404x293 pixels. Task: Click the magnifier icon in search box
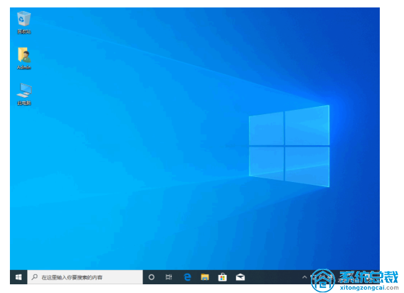point(34,277)
